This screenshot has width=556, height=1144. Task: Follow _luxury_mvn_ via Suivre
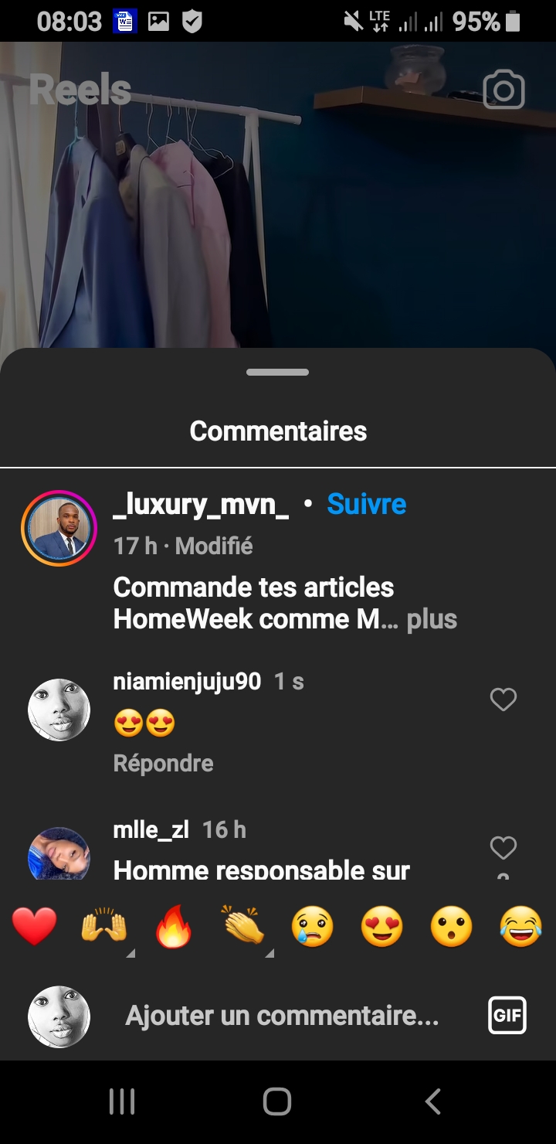366,504
